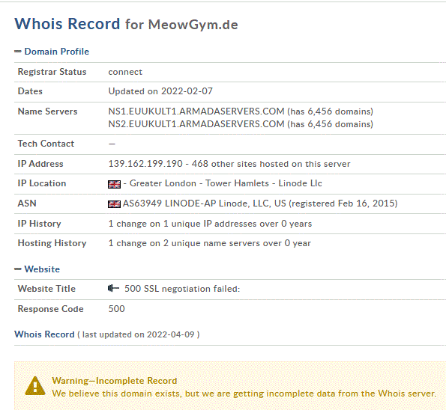Select the IP address 139.162.199.190
446x410 pixels.
click(x=145, y=164)
